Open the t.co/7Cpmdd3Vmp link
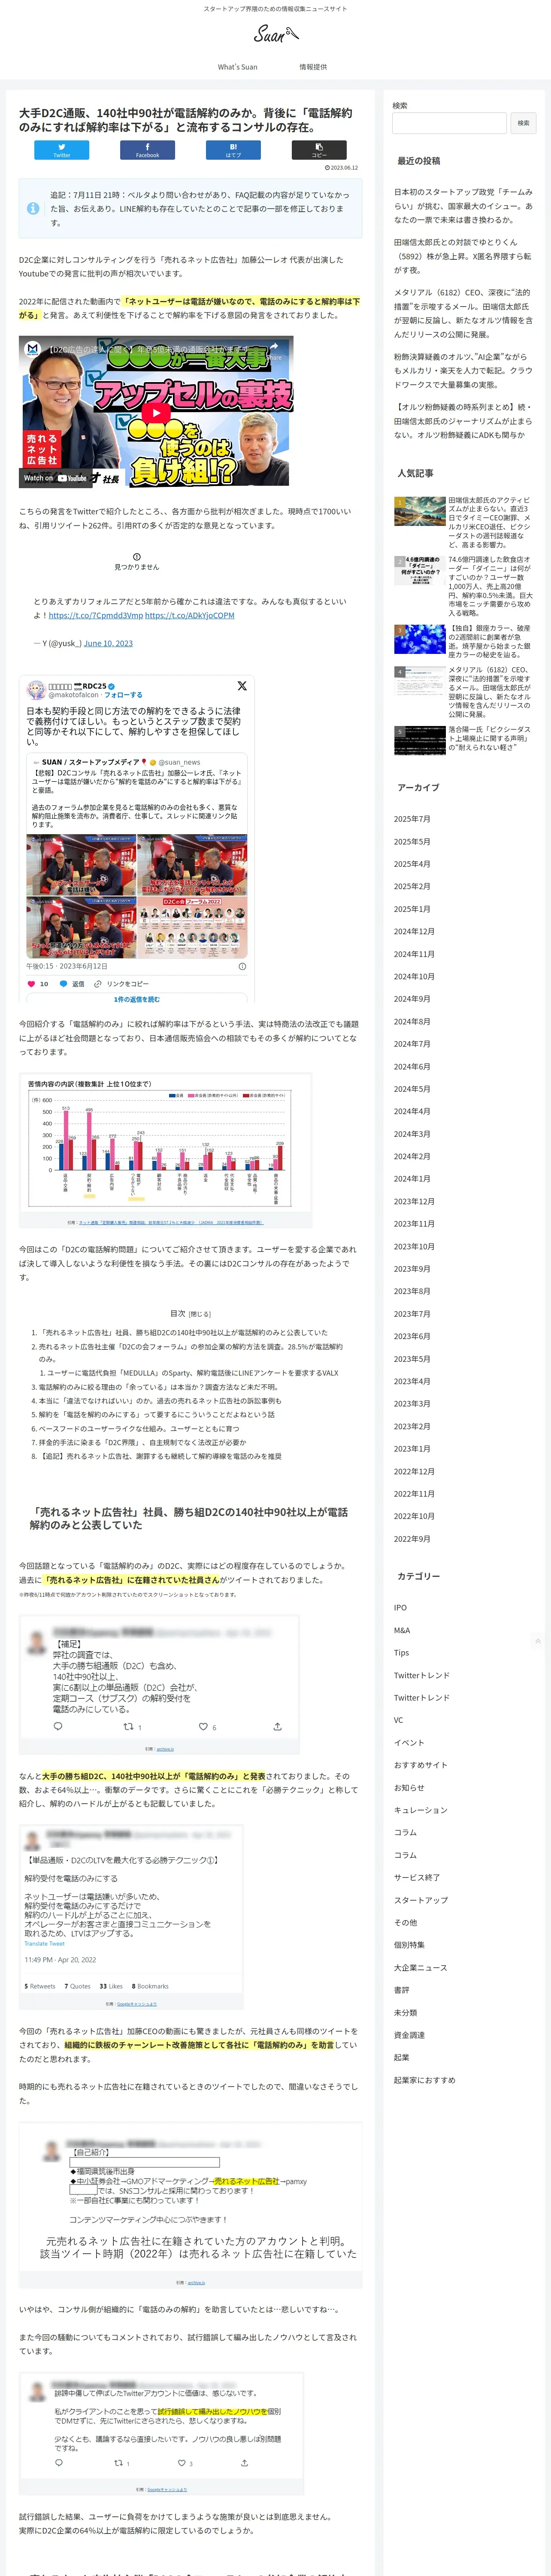This screenshot has width=551, height=2576. 96,615
